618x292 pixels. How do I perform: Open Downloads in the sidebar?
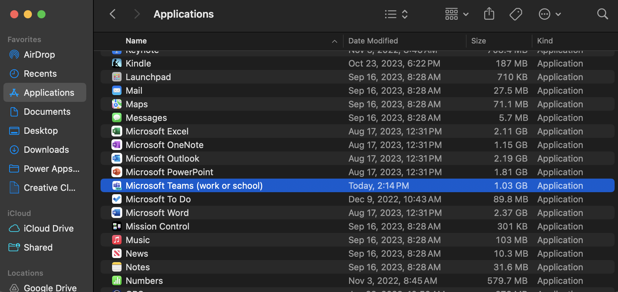point(45,150)
